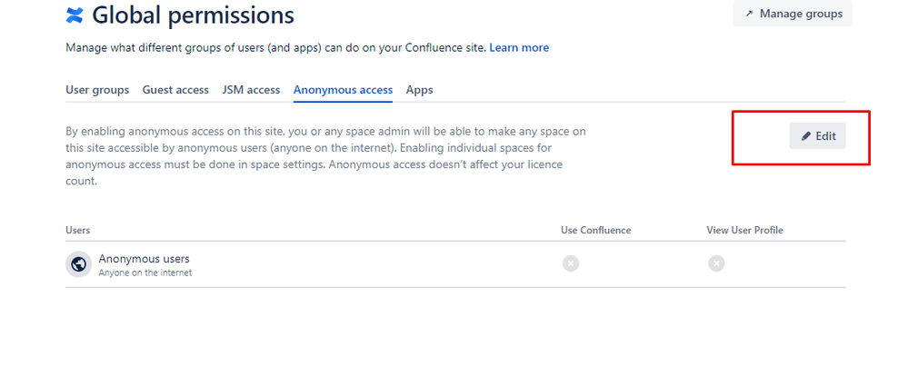Open Manage groups button
Image resolution: width=908 pixels, height=367 pixels.
click(793, 14)
